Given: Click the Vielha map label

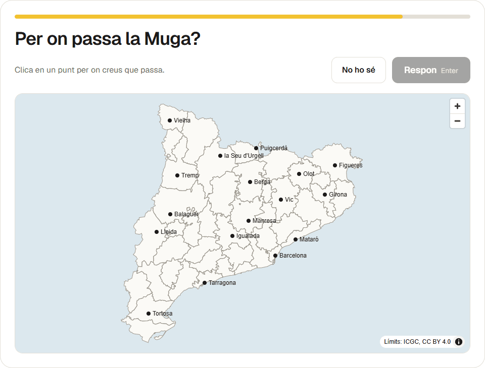Looking at the screenshot, I should (182, 120).
